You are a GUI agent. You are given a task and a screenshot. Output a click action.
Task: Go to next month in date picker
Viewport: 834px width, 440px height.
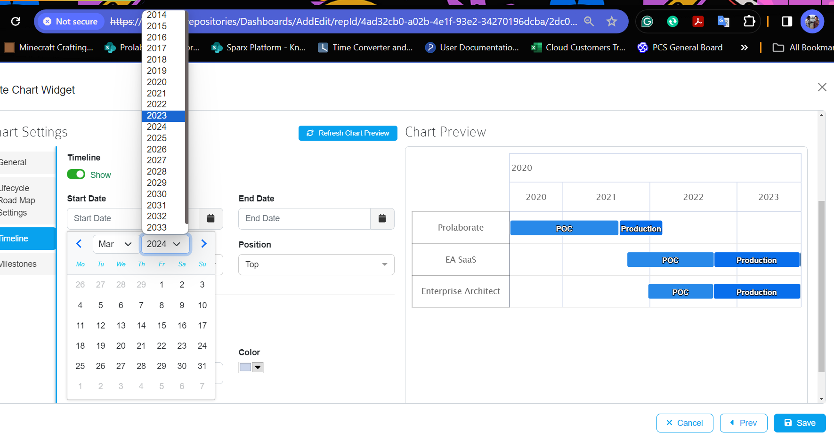[204, 244]
